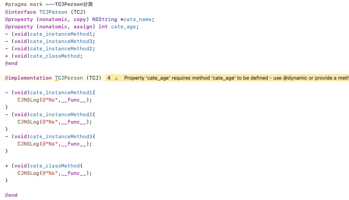349x200 pixels.
Task: Click '(TCJ)' category name in interface line
Action: coord(78,12)
